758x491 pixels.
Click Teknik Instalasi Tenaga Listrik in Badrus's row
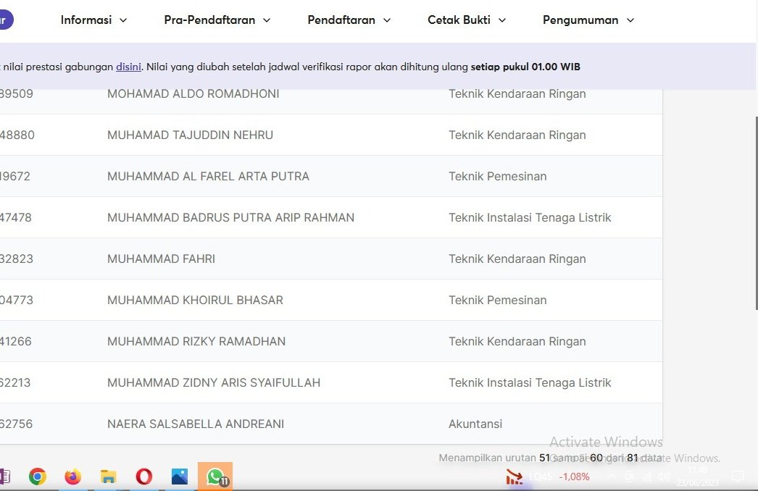tap(530, 217)
